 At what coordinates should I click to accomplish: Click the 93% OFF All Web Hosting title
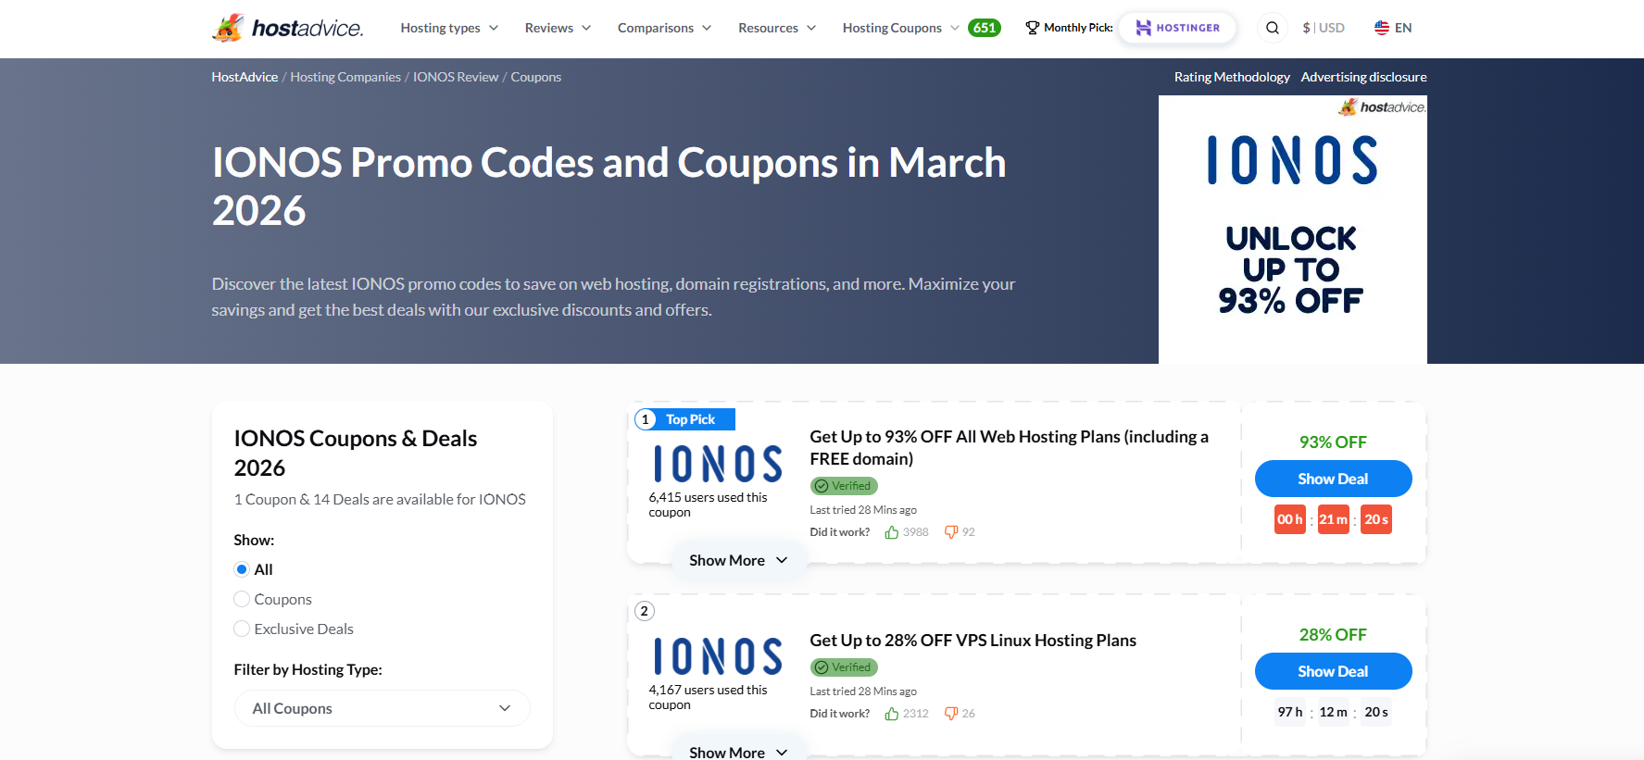coord(1009,447)
